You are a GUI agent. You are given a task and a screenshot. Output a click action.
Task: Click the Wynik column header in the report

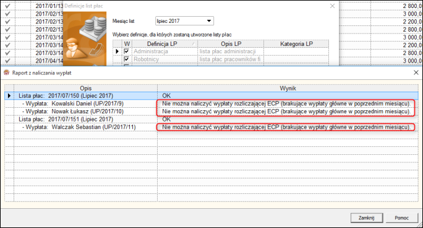(x=288, y=88)
